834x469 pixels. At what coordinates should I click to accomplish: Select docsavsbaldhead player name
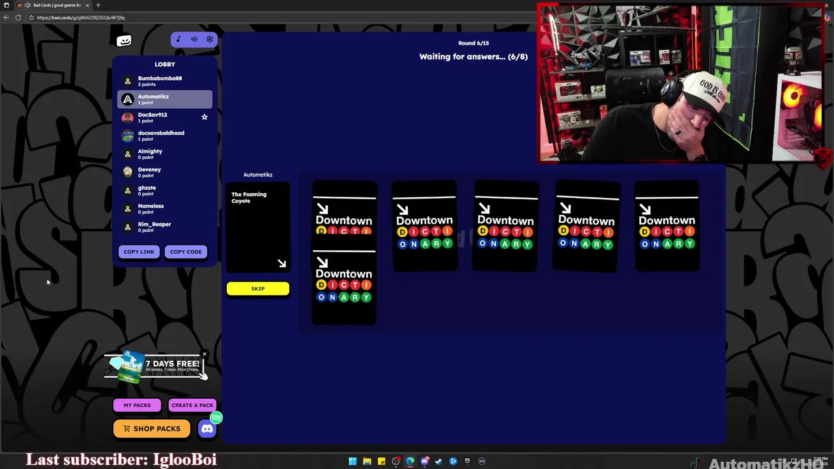coord(161,133)
